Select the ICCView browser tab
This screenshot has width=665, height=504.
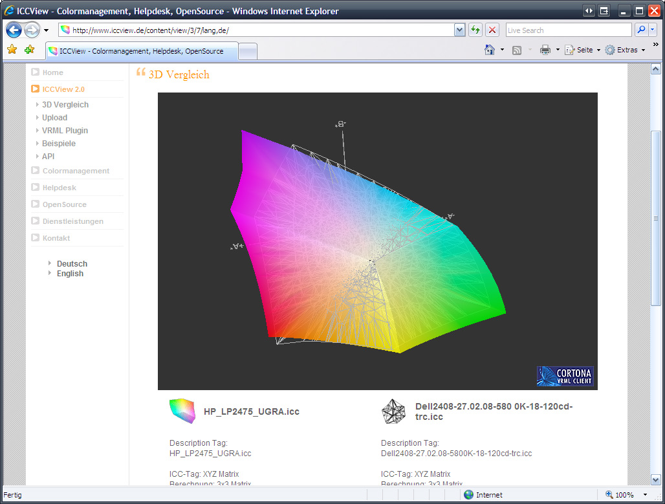click(x=141, y=51)
